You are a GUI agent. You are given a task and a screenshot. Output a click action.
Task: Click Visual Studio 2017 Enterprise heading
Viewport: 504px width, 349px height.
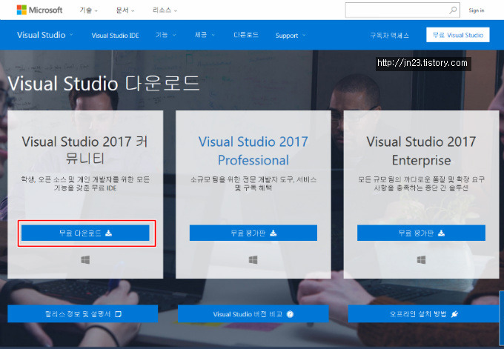pyautogui.click(x=421, y=150)
